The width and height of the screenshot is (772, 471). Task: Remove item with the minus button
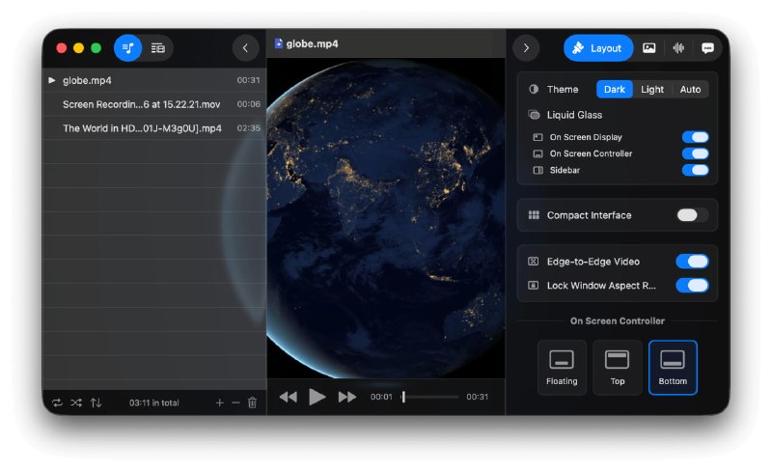(235, 403)
